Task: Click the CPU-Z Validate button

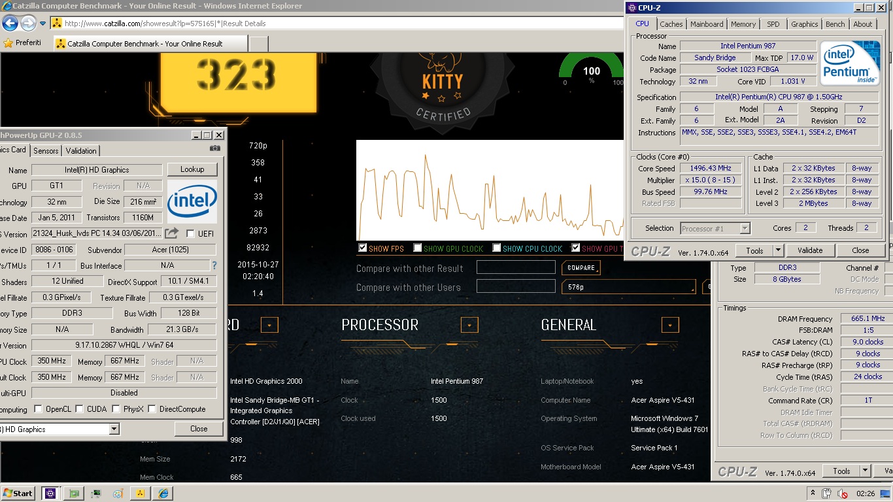Action: pos(810,250)
